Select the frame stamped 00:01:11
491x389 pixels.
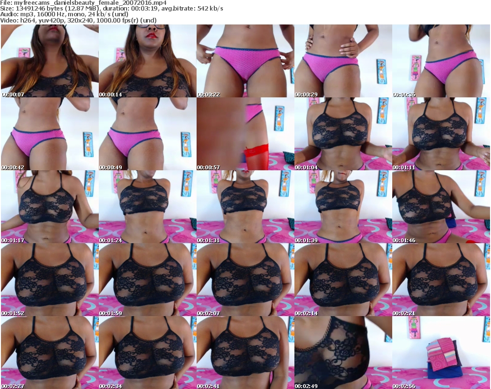pos(441,134)
